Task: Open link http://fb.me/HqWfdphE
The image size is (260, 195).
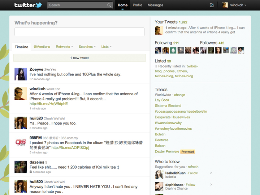Action: coord(49,104)
